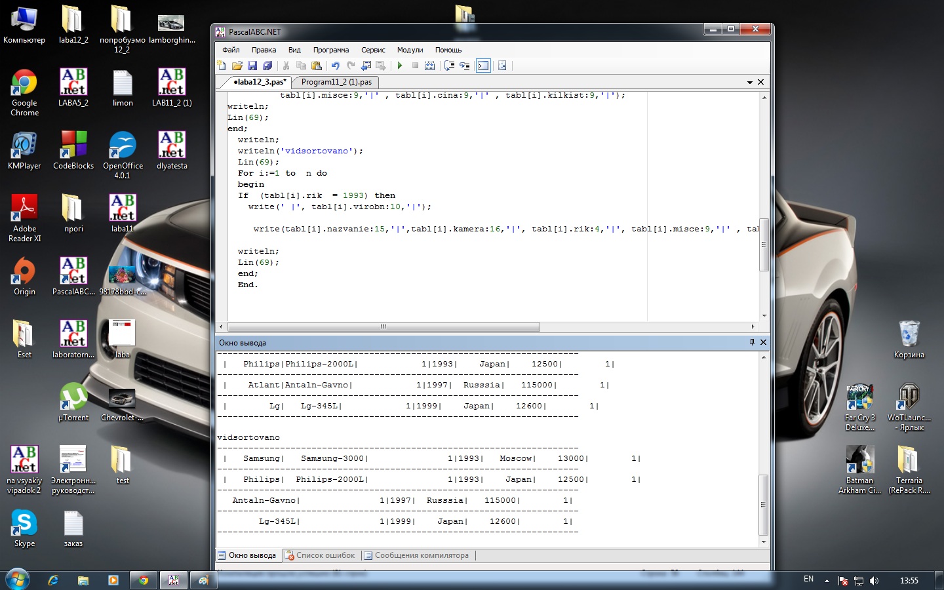Create a new file from the toolbar

tap(222, 66)
